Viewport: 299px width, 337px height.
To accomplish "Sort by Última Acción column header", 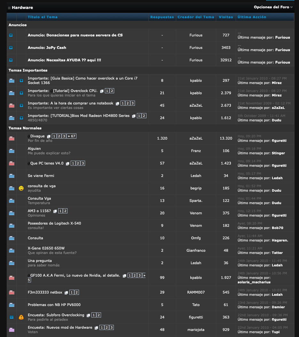I will [x=252, y=17].
